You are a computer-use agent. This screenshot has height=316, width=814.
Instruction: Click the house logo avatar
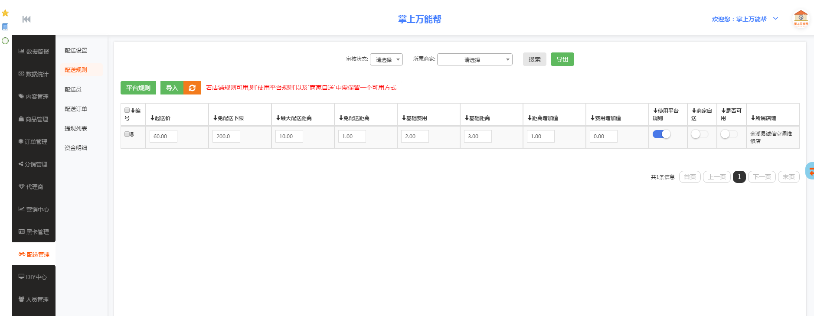801,18
